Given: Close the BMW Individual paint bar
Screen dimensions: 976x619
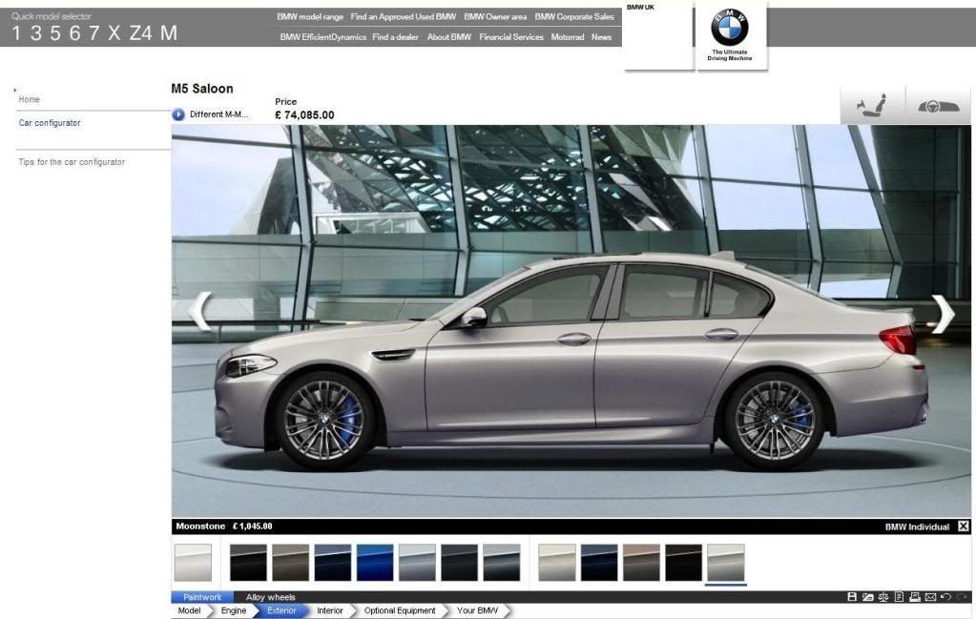Looking at the screenshot, I should pyautogui.click(x=964, y=526).
